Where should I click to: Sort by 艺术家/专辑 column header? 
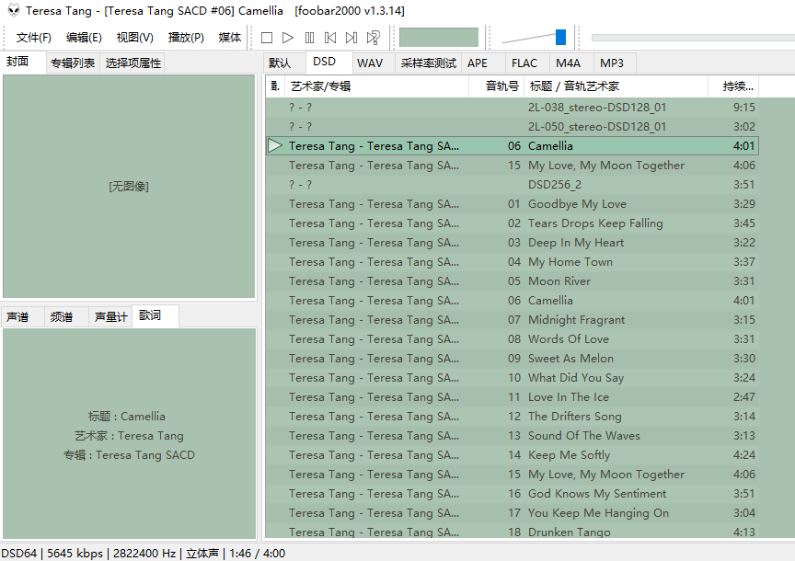click(376, 86)
